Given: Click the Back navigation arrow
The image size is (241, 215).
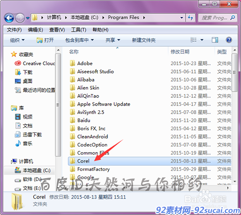Looking at the screenshot, I should tap(9, 18).
